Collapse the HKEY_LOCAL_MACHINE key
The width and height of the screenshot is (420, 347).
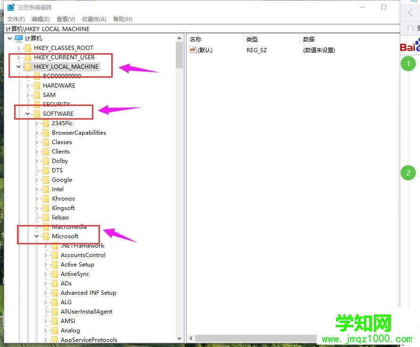tap(18, 66)
